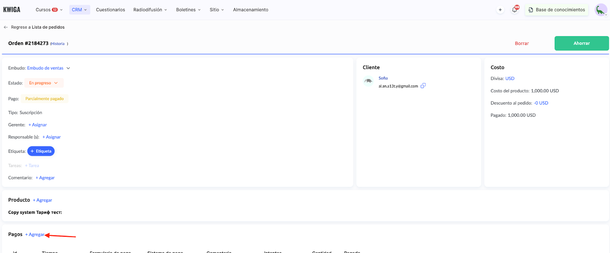This screenshot has width=610, height=253.
Task: Click the Parcialmente pagado badge
Action: pyautogui.click(x=45, y=98)
